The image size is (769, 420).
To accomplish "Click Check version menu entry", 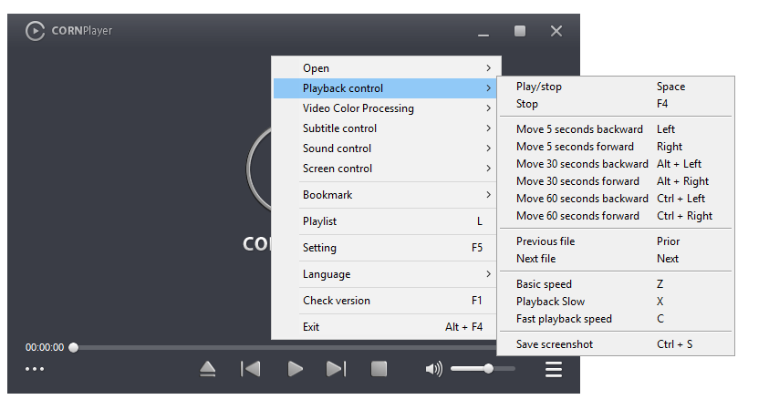I will (385, 301).
